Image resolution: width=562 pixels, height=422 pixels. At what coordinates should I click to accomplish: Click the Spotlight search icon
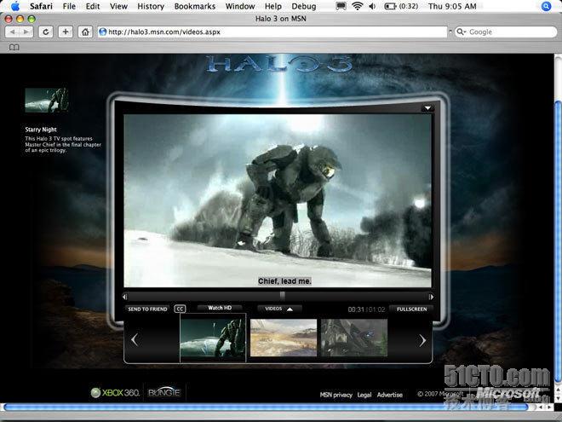pyautogui.click(x=546, y=6)
